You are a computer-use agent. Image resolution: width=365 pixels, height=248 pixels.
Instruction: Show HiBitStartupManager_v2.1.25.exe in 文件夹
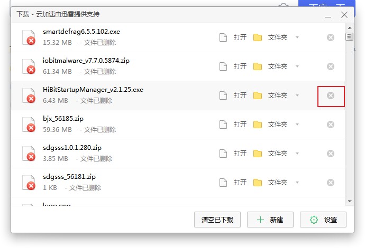[x=270, y=96]
